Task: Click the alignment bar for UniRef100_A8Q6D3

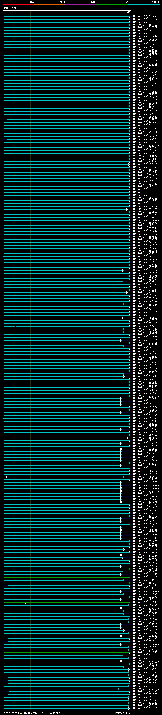Action: (64, 318)
